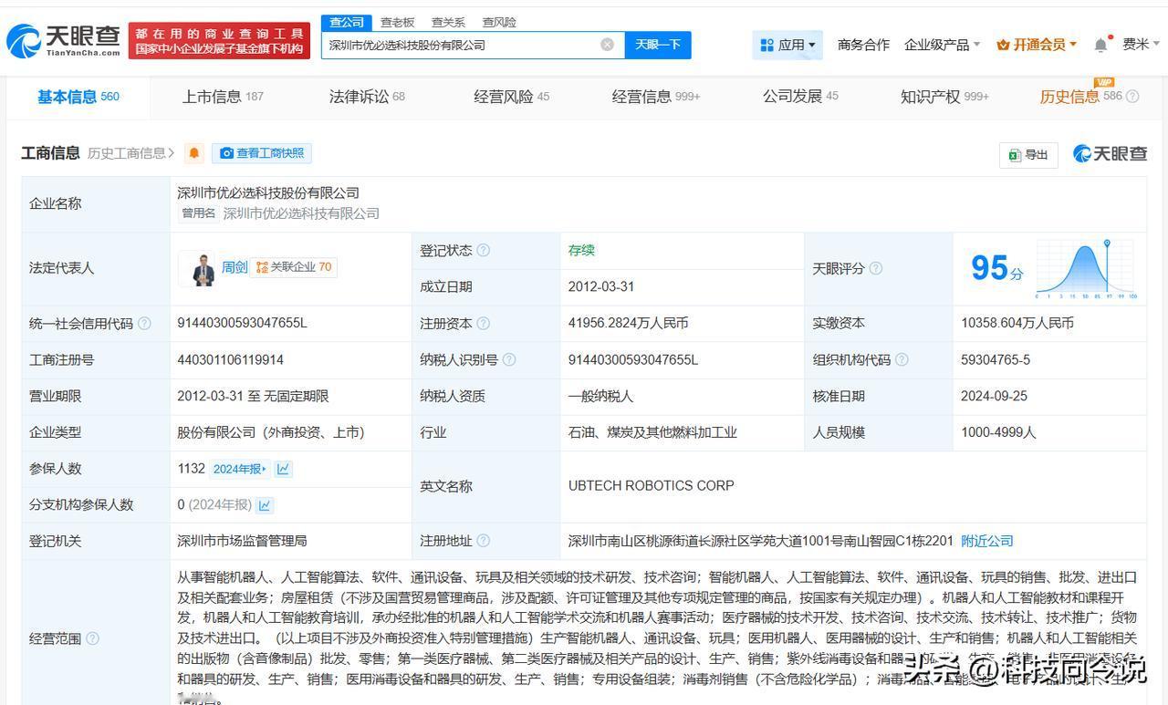Select the 查公司 search tab
1168x705 pixels.
(x=347, y=22)
